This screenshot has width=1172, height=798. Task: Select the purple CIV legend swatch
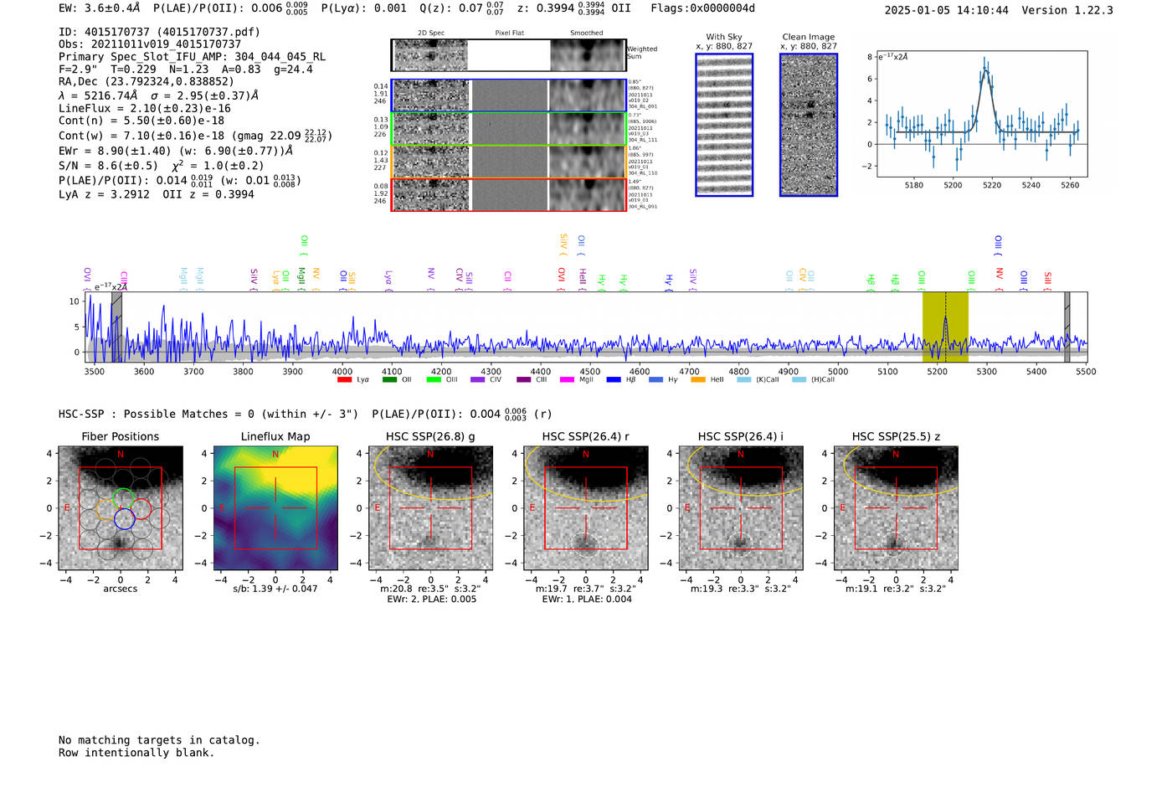click(478, 380)
